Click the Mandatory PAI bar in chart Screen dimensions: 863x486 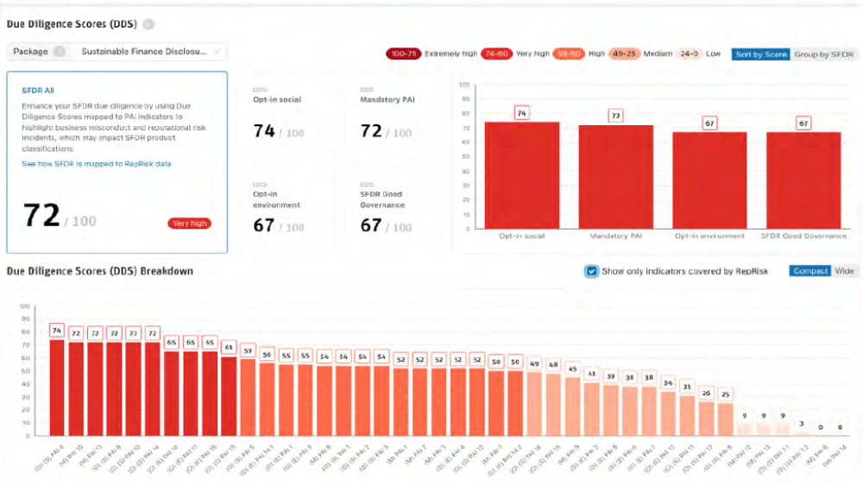[616, 177]
